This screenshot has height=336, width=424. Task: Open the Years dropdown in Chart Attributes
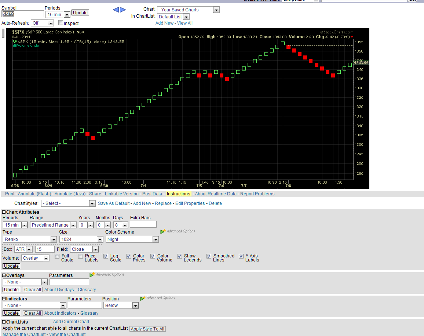pyautogui.click(x=86, y=225)
